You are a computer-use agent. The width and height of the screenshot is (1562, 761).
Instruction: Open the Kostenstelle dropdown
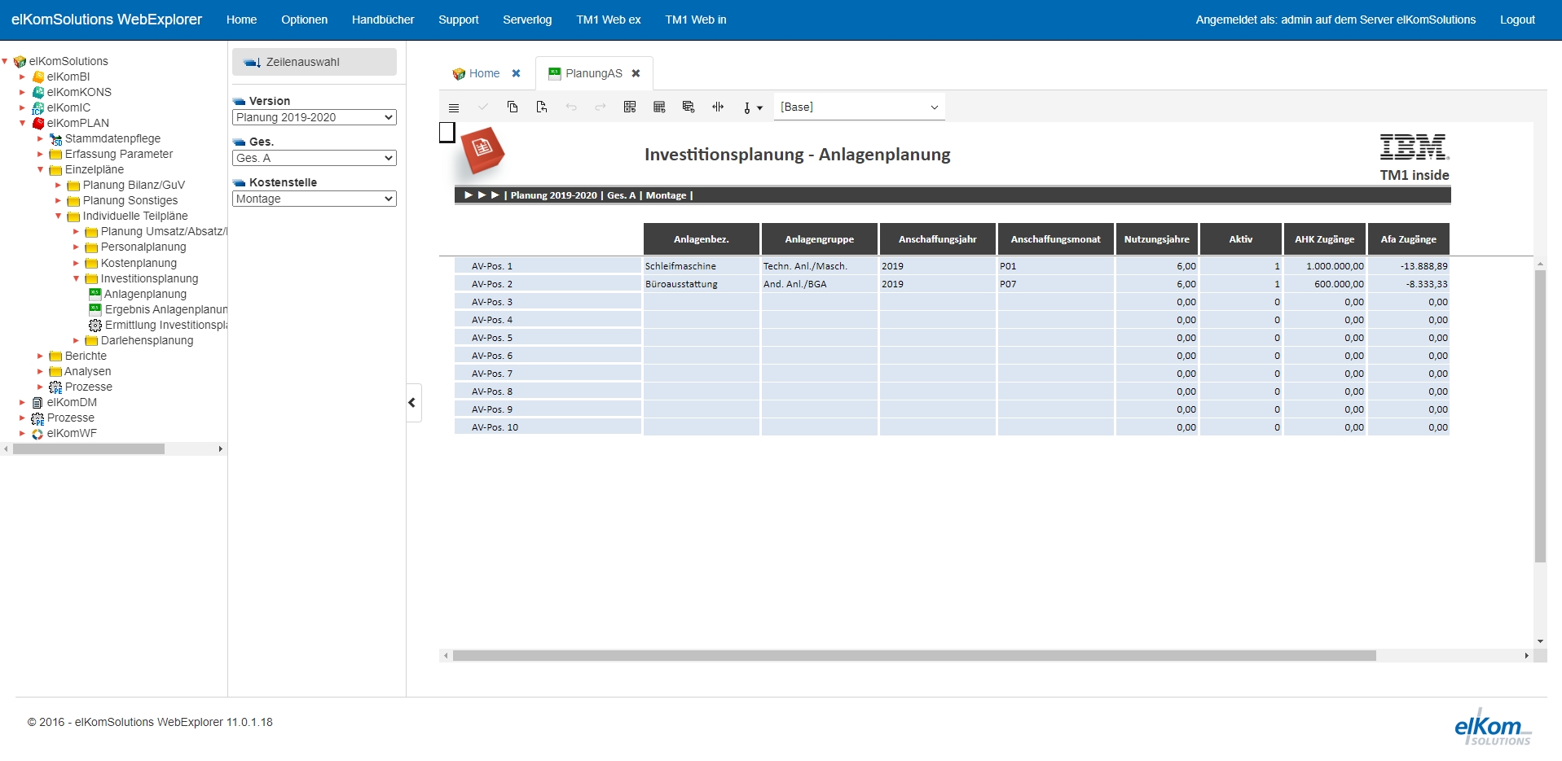[x=314, y=199]
